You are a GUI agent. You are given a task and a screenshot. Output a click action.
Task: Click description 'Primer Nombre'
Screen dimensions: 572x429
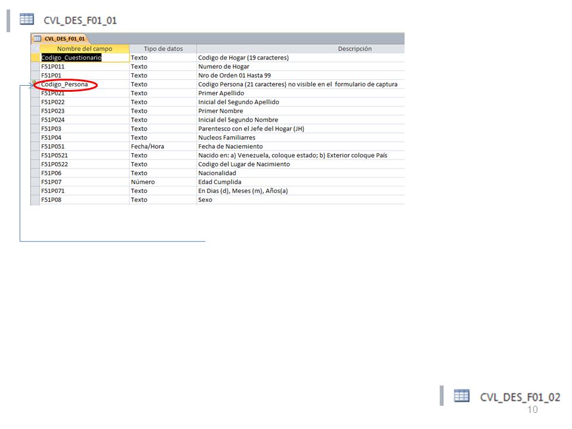220,111
